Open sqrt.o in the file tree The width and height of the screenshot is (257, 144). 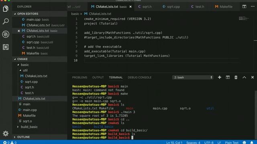(x=40, y=121)
